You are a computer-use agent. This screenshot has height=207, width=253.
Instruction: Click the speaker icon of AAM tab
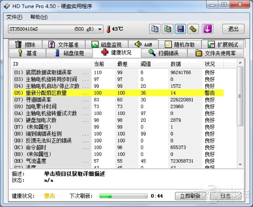(138, 44)
